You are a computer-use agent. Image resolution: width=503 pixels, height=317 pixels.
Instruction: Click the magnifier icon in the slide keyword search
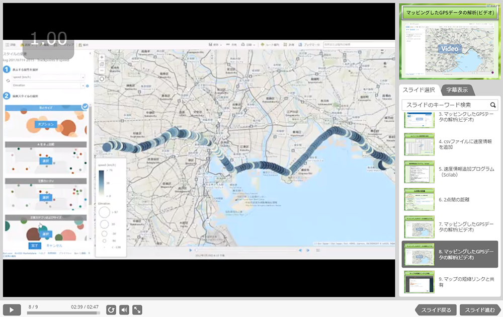coord(493,105)
